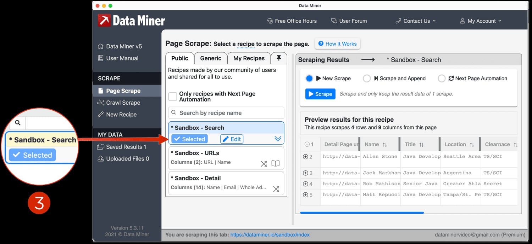Sort by the Name column arrows
This screenshot has height=244, width=532.
385,145
